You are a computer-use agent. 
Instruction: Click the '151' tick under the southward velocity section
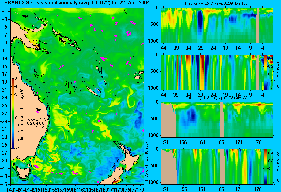[x=164, y=189]
